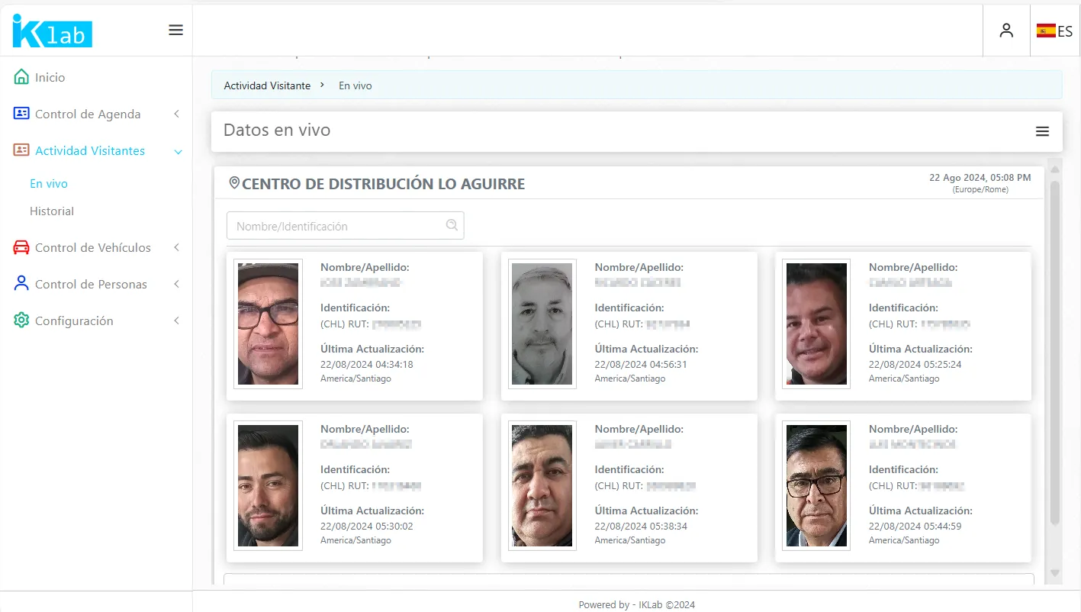Click the (Europe/Rome) timezone text

980,189
